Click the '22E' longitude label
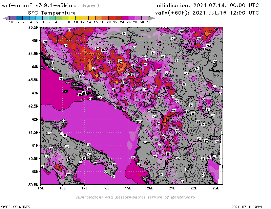Image resolution: width=271 pixels, height=209 pixels. [194, 188]
